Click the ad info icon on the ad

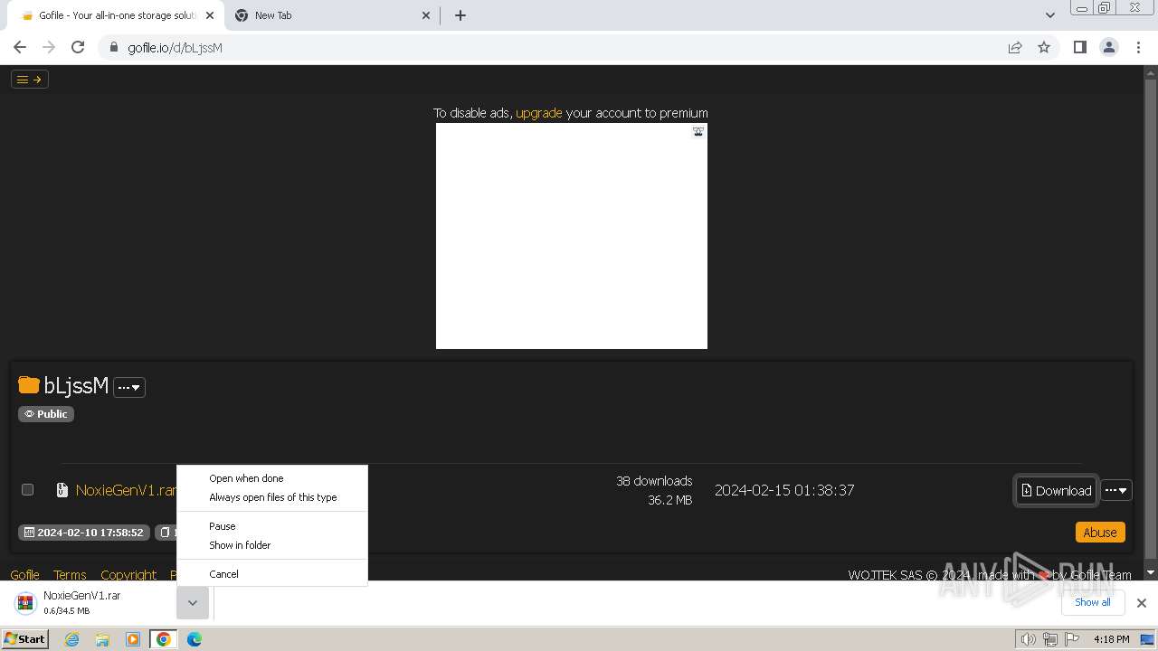(x=698, y=131)
